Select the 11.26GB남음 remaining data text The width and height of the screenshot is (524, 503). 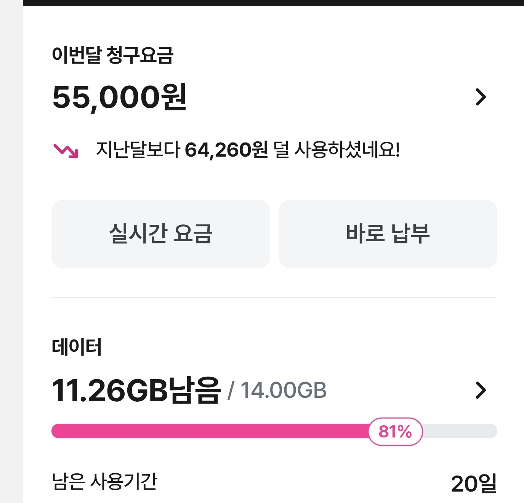point(136,390)
